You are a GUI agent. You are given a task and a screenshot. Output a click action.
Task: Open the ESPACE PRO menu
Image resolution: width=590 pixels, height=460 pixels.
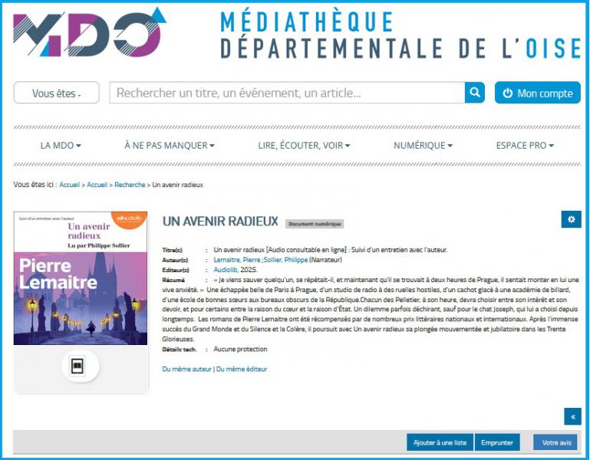pos(525,145)
